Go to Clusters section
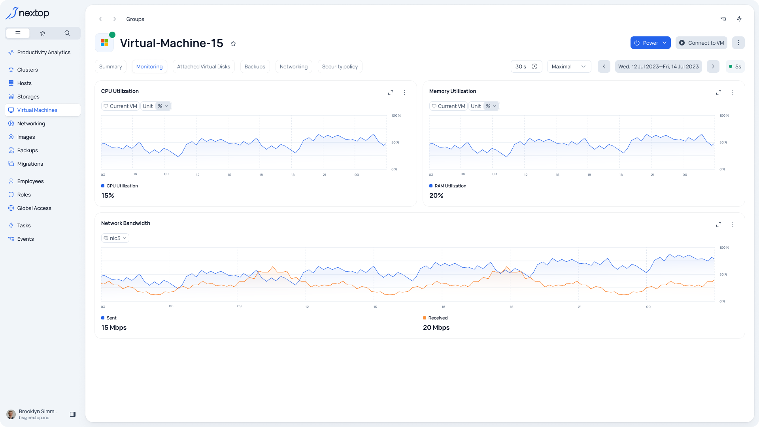The width and height of the screenshot is (759, 427). (43, 70)
